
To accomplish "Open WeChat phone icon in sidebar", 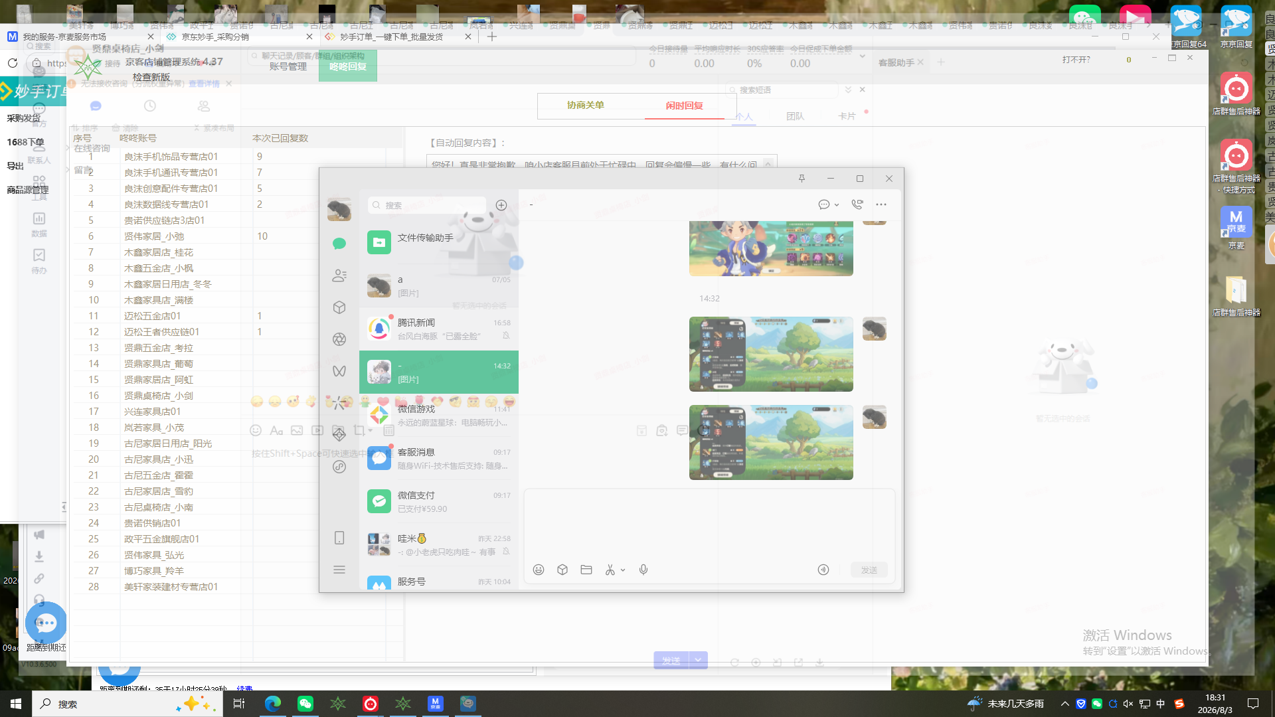I will pos(339,538).
